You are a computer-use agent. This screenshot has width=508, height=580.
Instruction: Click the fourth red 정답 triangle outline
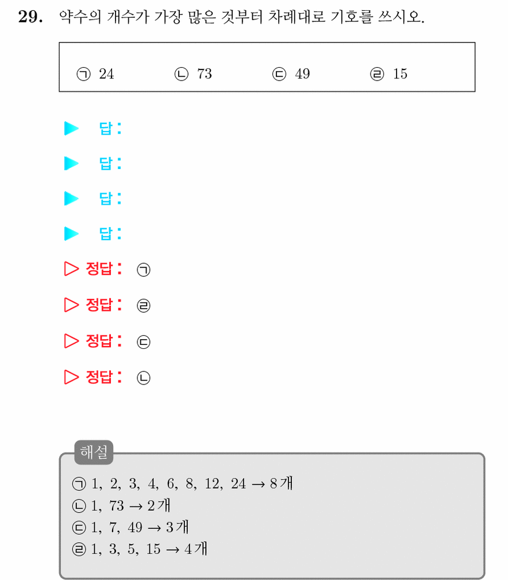coord(71,377)
